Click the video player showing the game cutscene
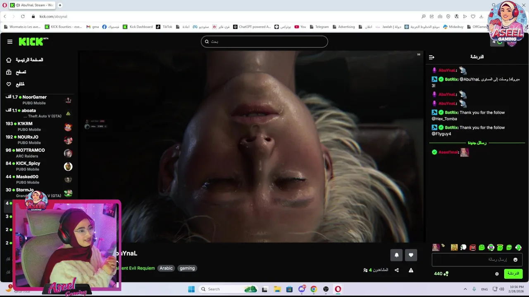The width and height of the screenshot is (529, 297). click(251, 146)
